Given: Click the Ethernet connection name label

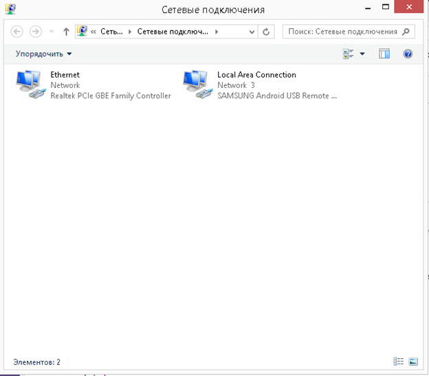Looking at the screenshot, I should [65, 75].
